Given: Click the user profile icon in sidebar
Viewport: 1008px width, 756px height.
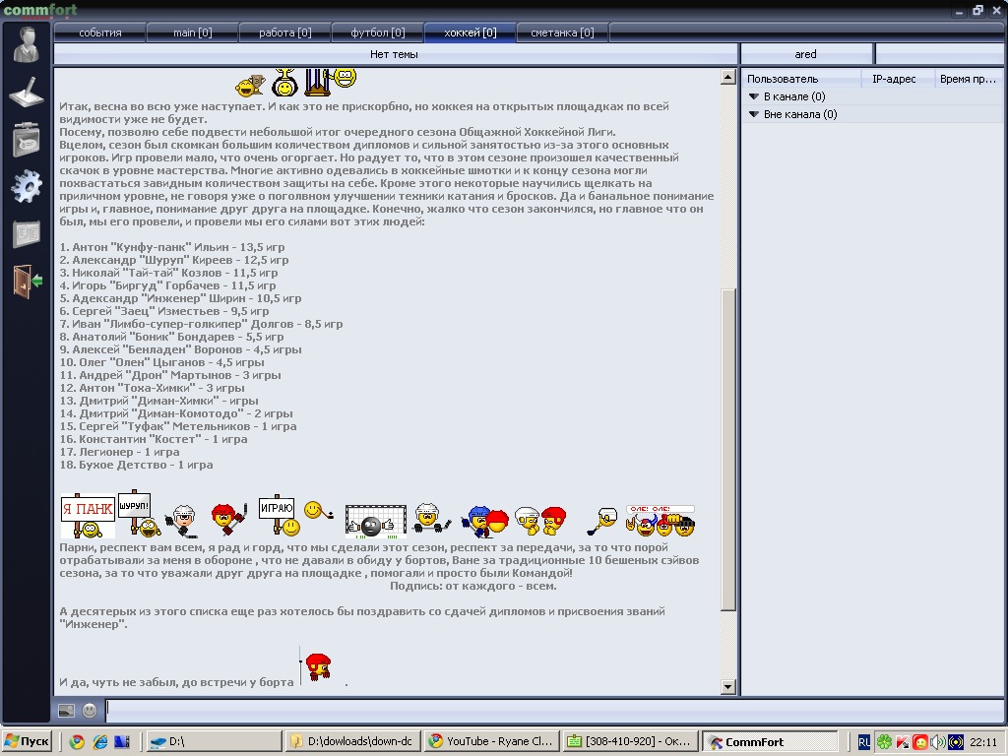Looking at the screenshot, I should tap(26, 44).
